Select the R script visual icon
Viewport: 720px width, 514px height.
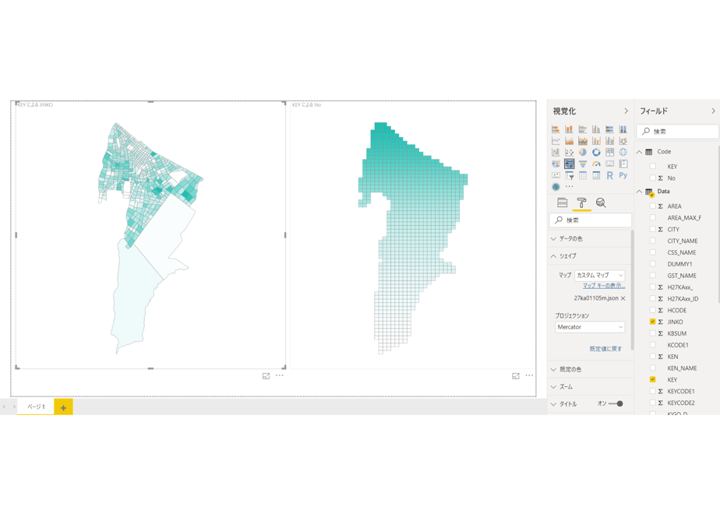click(x=609, y=175)
